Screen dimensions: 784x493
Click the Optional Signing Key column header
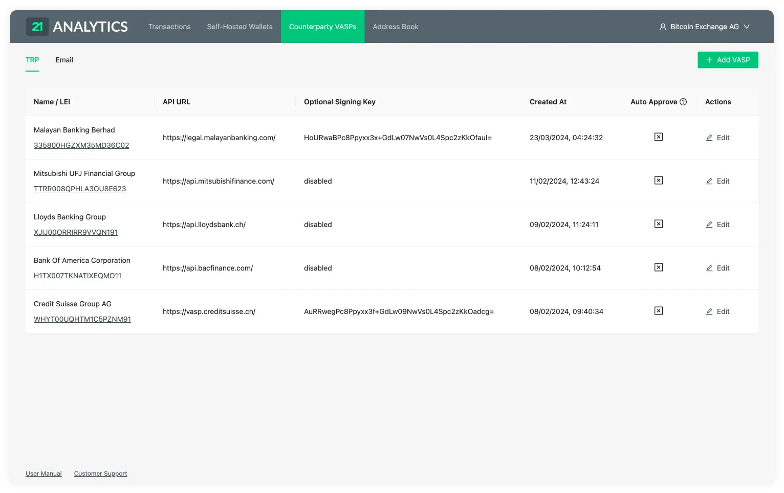point(340,102)
